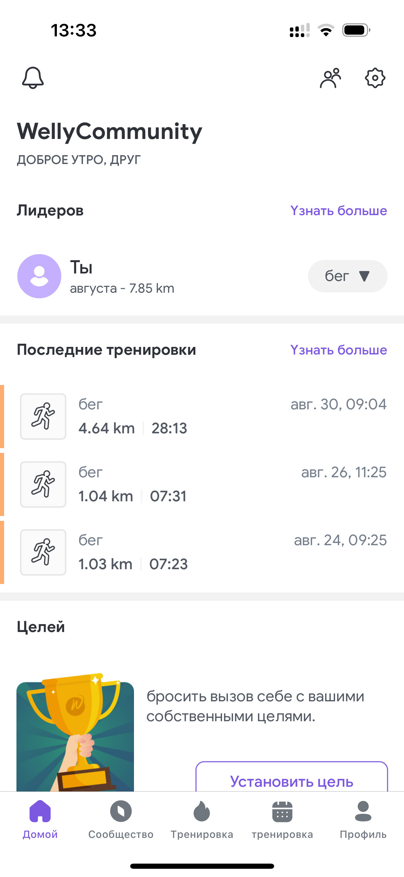Viewport: 404px width, 877px height.
Task: Open settings gear icon
Action: (x=375, y=78)
